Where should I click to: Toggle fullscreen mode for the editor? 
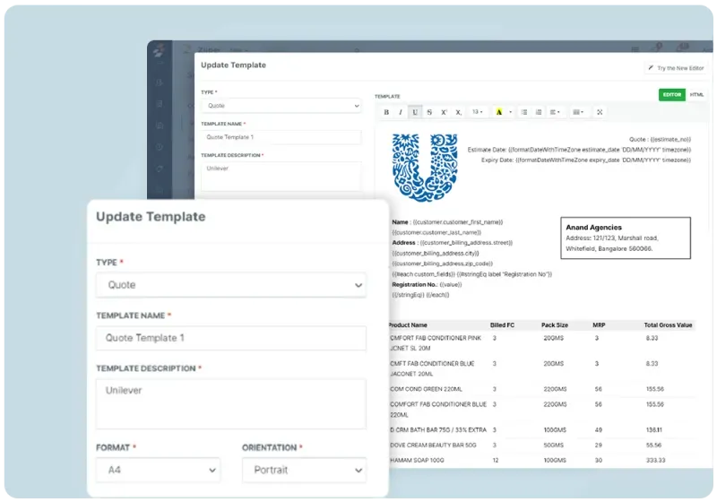point(600,112)
